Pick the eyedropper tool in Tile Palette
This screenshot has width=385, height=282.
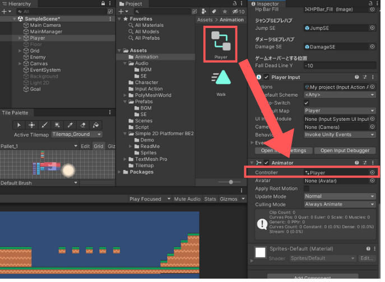[x=71, y=125]
